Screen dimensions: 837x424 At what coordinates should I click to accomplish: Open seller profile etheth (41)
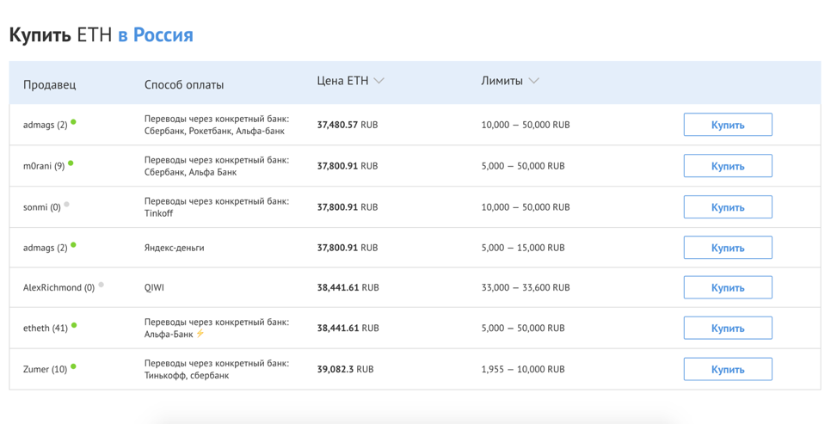[45, 329]
